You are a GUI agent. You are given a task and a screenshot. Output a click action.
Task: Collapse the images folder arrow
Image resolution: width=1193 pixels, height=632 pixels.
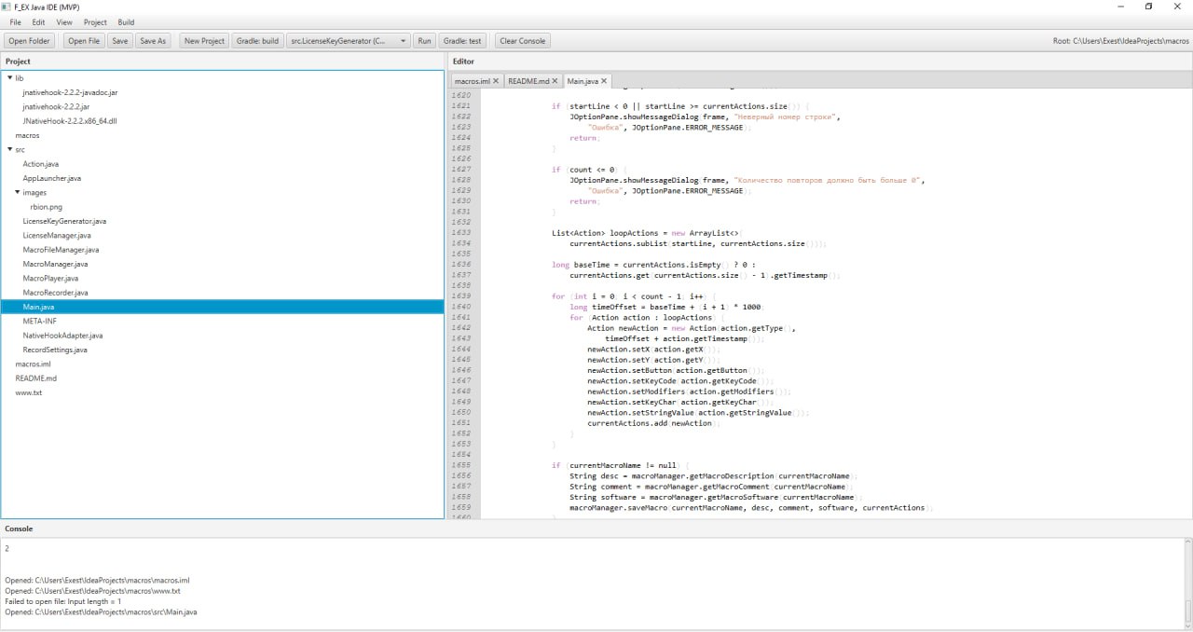click(x=17, y=192)
